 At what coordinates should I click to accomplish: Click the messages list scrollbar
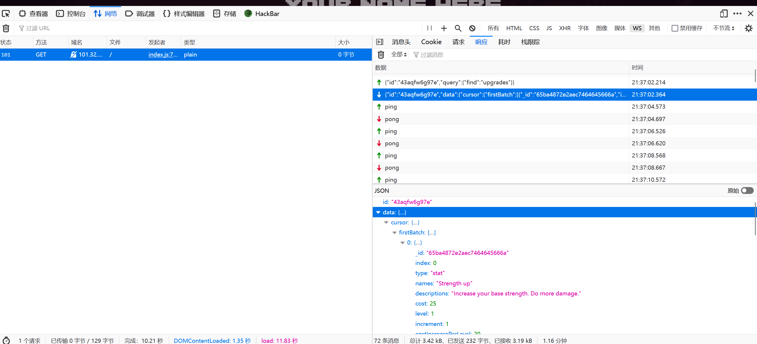[x=755, y=76]
